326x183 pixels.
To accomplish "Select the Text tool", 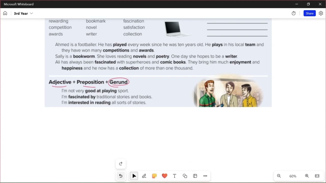I will pyautogui.click(x=175, y=176).
